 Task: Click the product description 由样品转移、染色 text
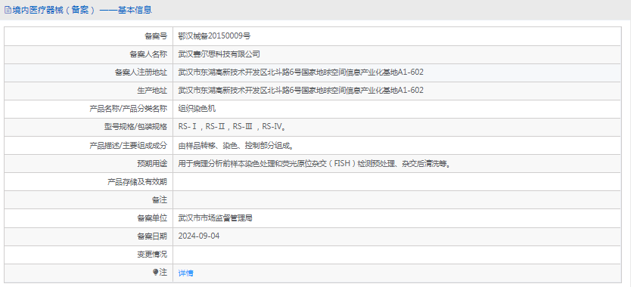coord(235,145)
